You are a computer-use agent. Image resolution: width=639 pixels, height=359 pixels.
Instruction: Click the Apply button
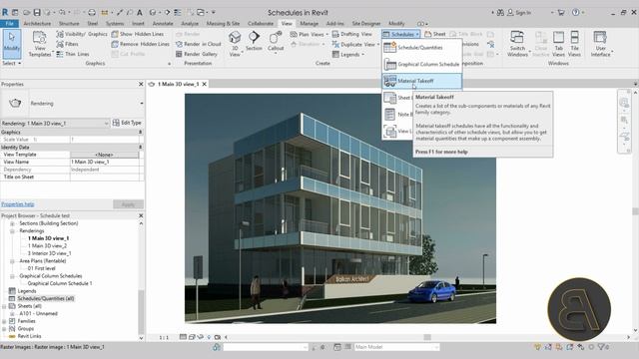pos(128,204)
